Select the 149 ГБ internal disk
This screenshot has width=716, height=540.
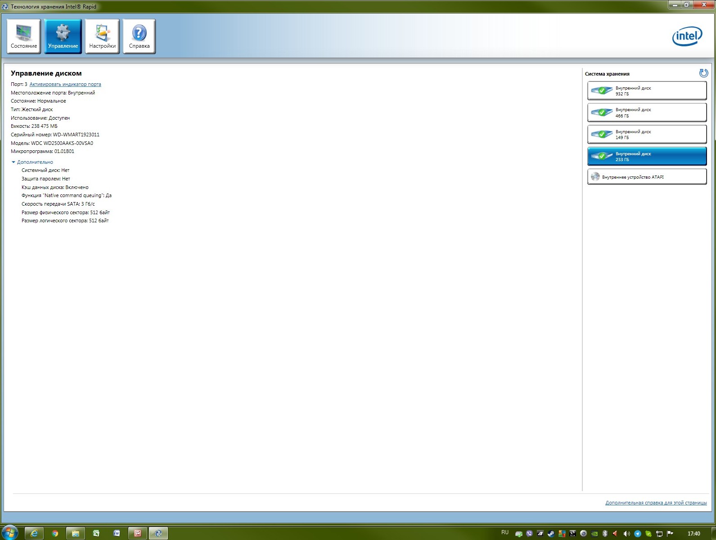647,134
